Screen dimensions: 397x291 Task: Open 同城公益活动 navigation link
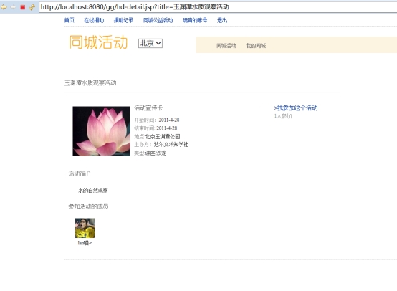click(158, 20)
